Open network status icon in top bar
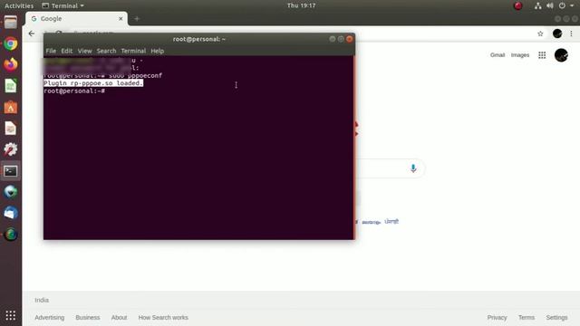Screen dimensions: 580x326 (537, 5)
